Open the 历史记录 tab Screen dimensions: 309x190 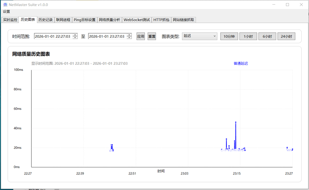click(x=46, y=20)
